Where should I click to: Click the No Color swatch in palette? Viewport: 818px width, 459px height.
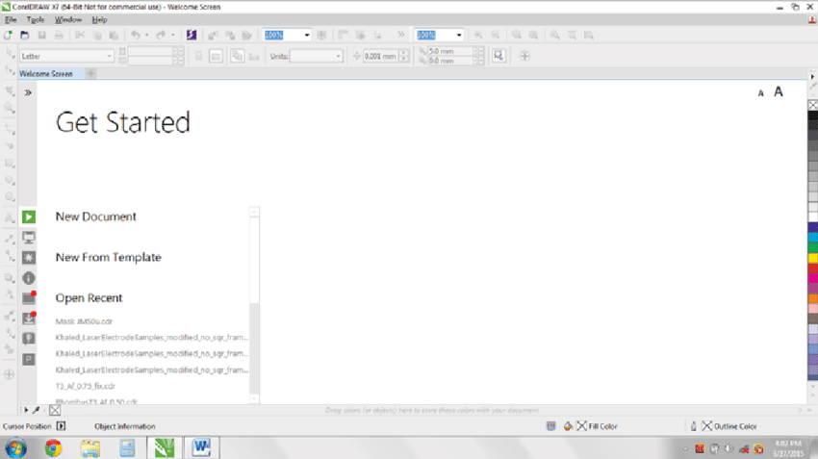[x=813, y=105]
